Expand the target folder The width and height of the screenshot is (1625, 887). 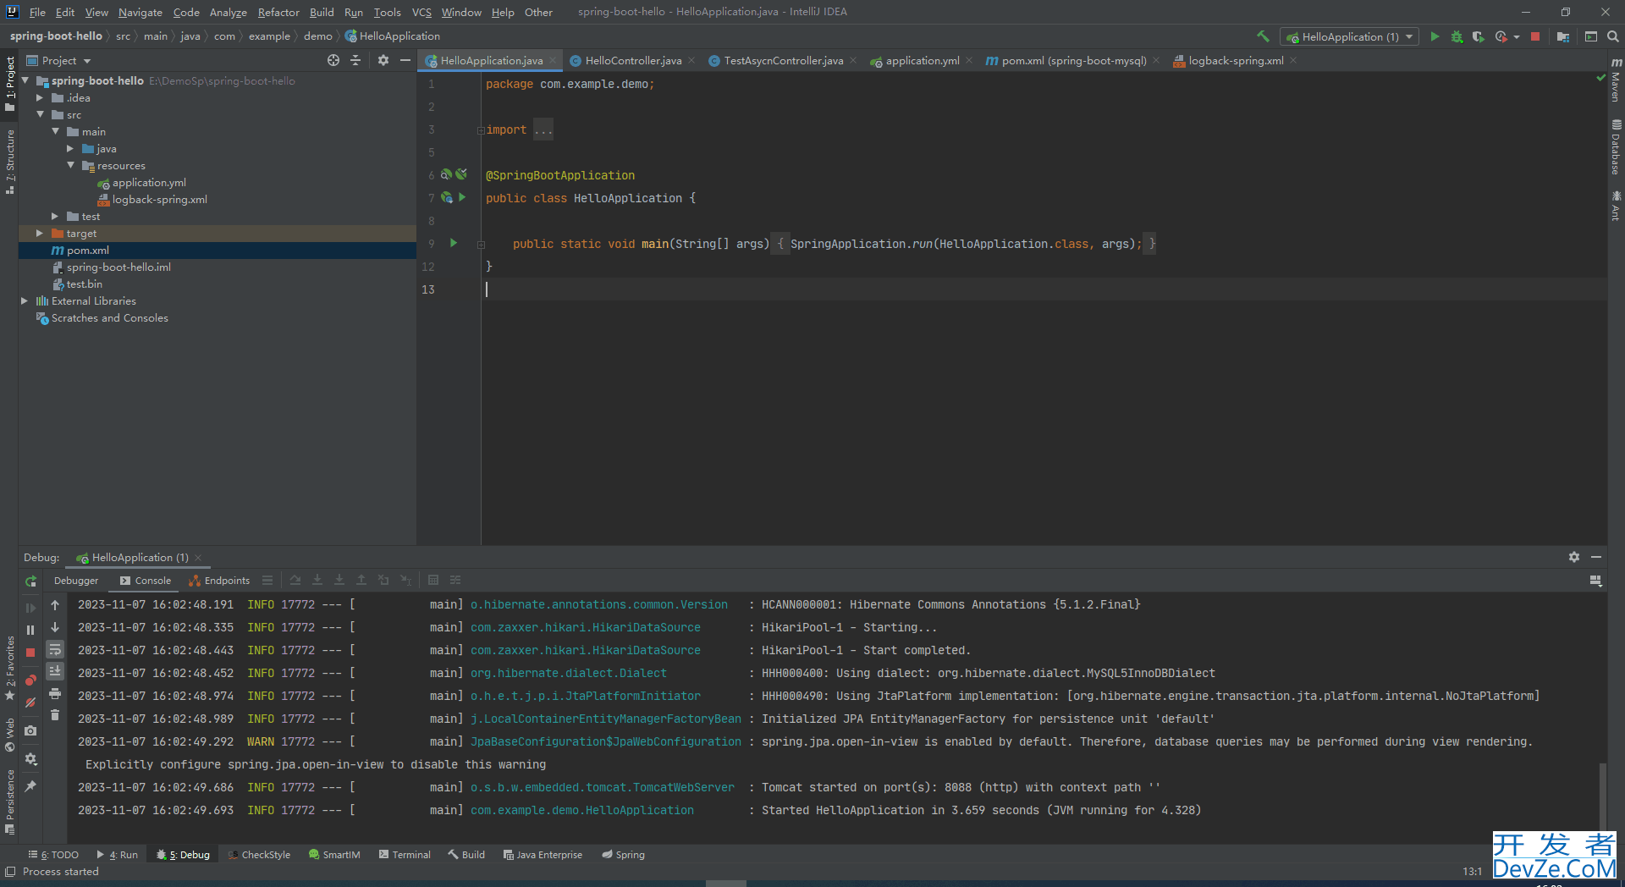pyautogui.click(x=40, y=233)
